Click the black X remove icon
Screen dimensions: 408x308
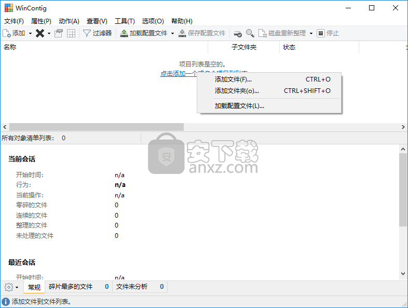tap(40, 33)
